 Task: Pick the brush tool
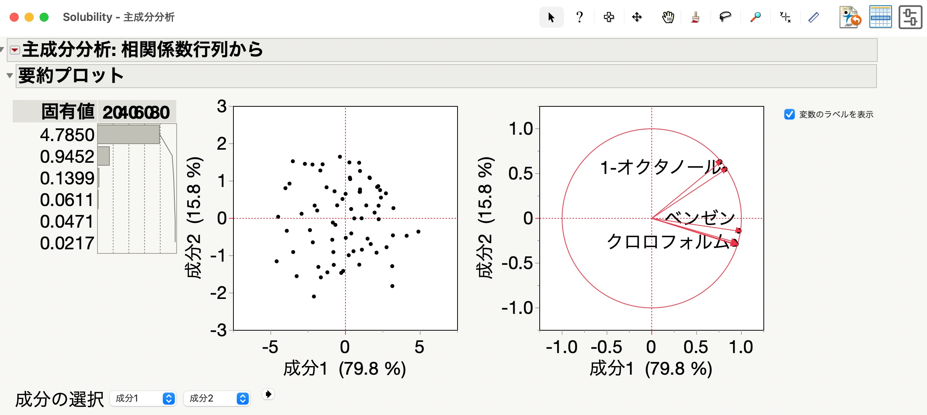click(695, 17)
